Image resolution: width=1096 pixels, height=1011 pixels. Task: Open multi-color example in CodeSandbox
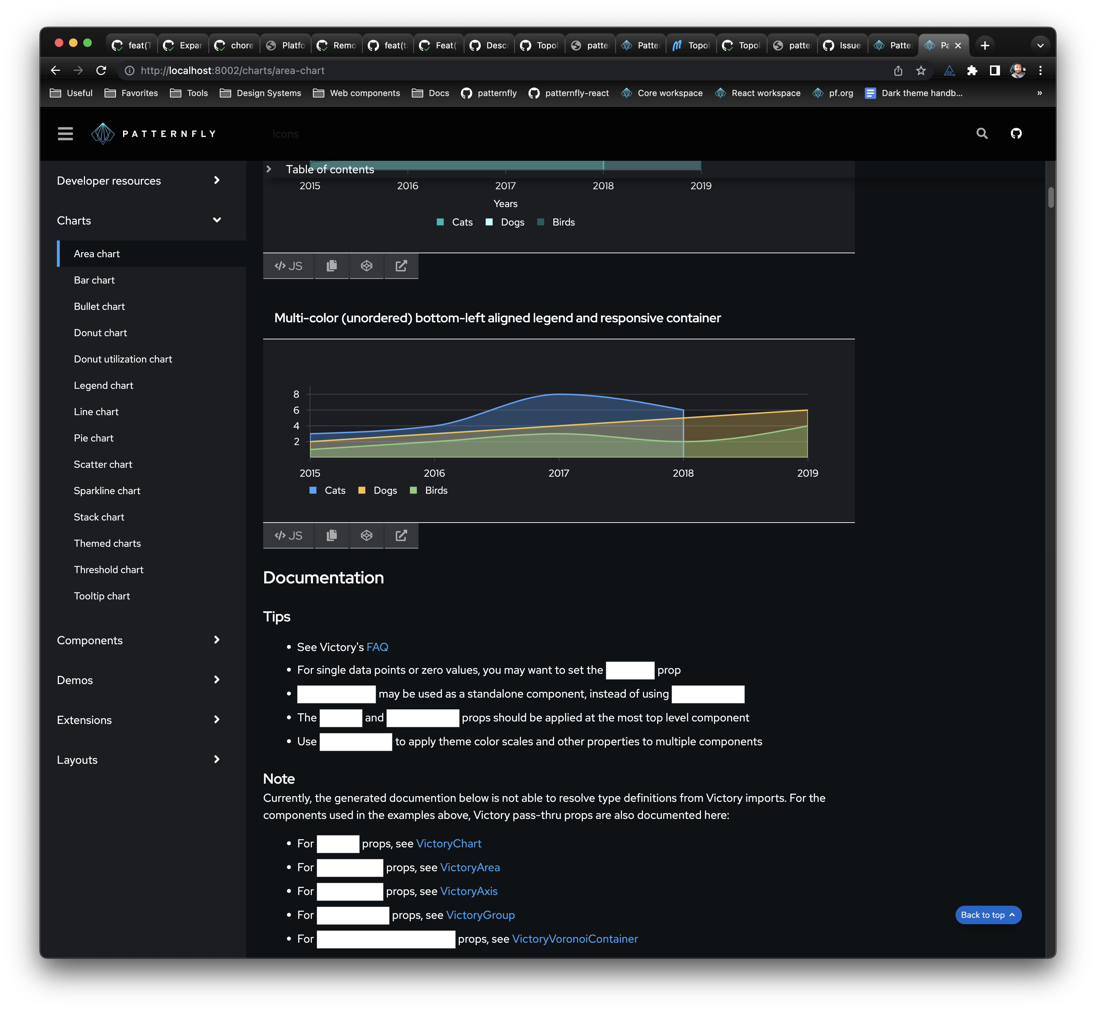[x=366, y=536]
